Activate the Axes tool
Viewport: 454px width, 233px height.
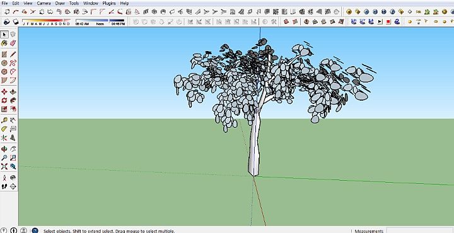[4, 138]
